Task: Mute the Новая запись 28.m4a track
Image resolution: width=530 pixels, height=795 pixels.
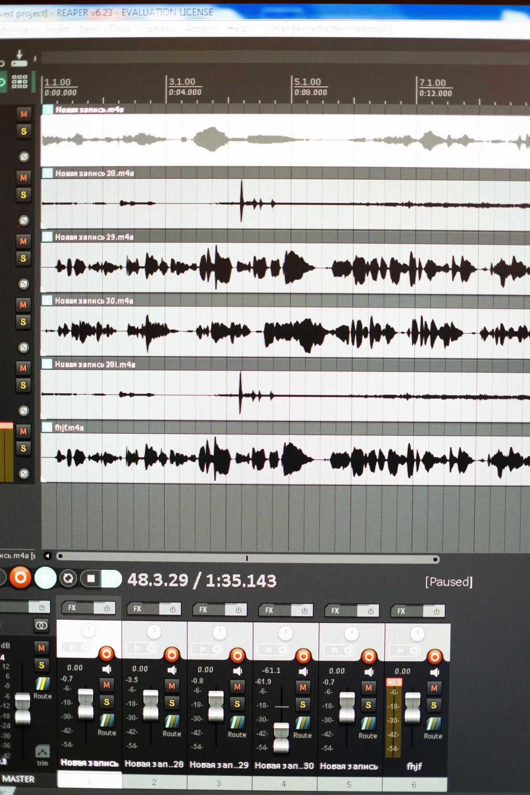Action: [23, 178]
